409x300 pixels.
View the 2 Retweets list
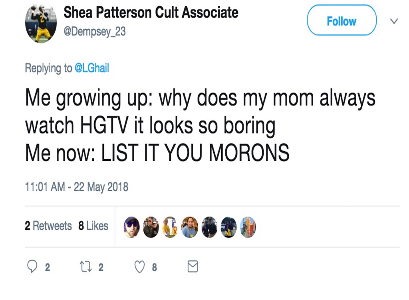pos(48,226)
